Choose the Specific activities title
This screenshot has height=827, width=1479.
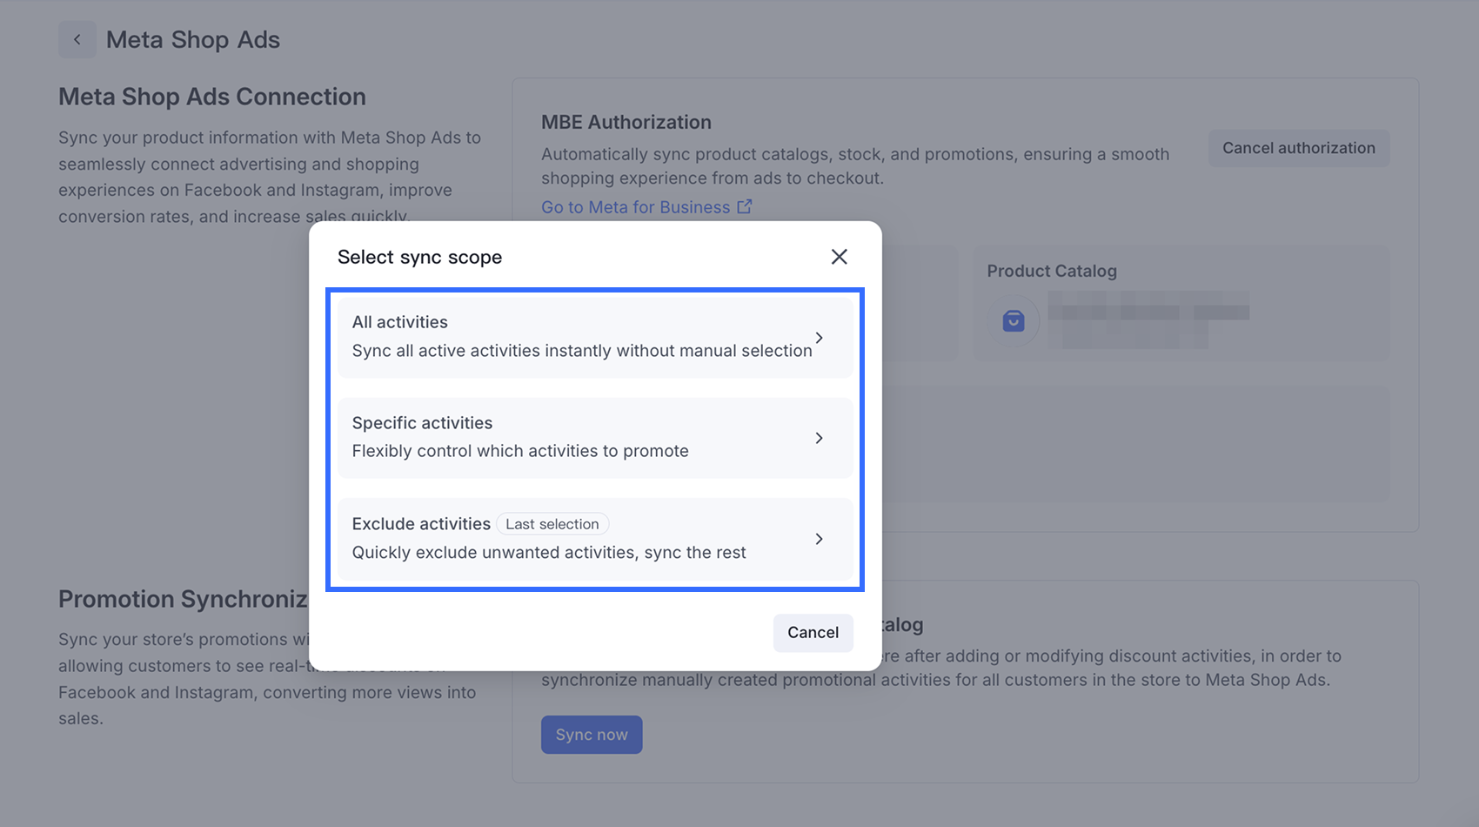click(422, 423)
